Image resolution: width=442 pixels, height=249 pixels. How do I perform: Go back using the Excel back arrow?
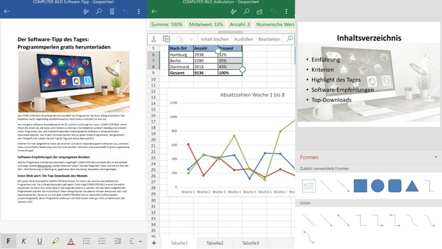coord(154,11)
